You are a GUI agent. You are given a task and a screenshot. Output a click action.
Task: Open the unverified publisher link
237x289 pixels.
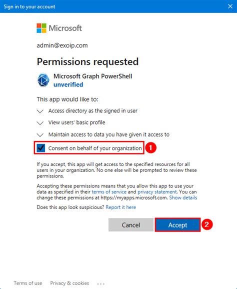68,84
